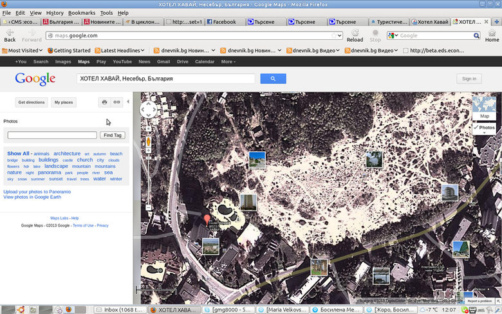Screen dimensions: 502x314
Task: Click the My places button
Action: click(63, 102)
